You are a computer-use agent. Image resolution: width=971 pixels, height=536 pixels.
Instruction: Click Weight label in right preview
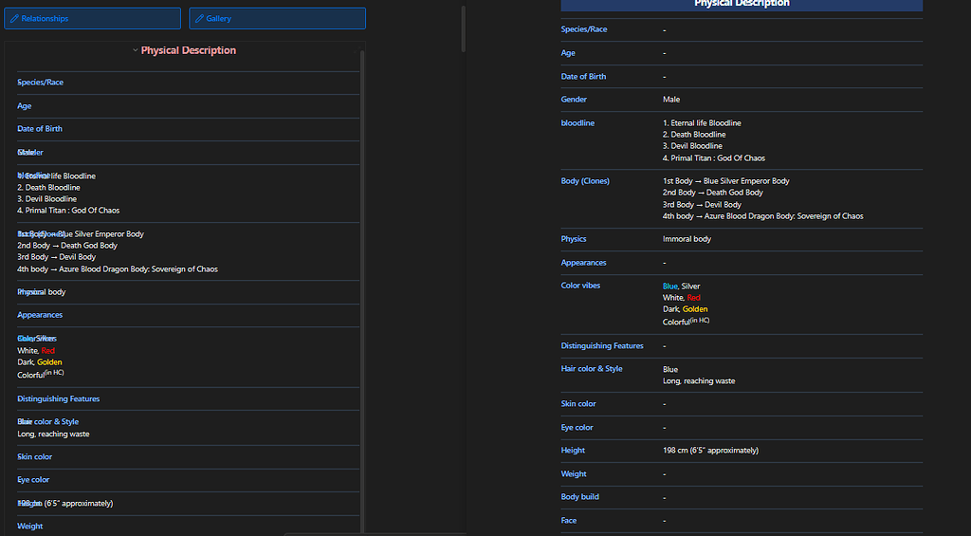click(x=574, y=474)
